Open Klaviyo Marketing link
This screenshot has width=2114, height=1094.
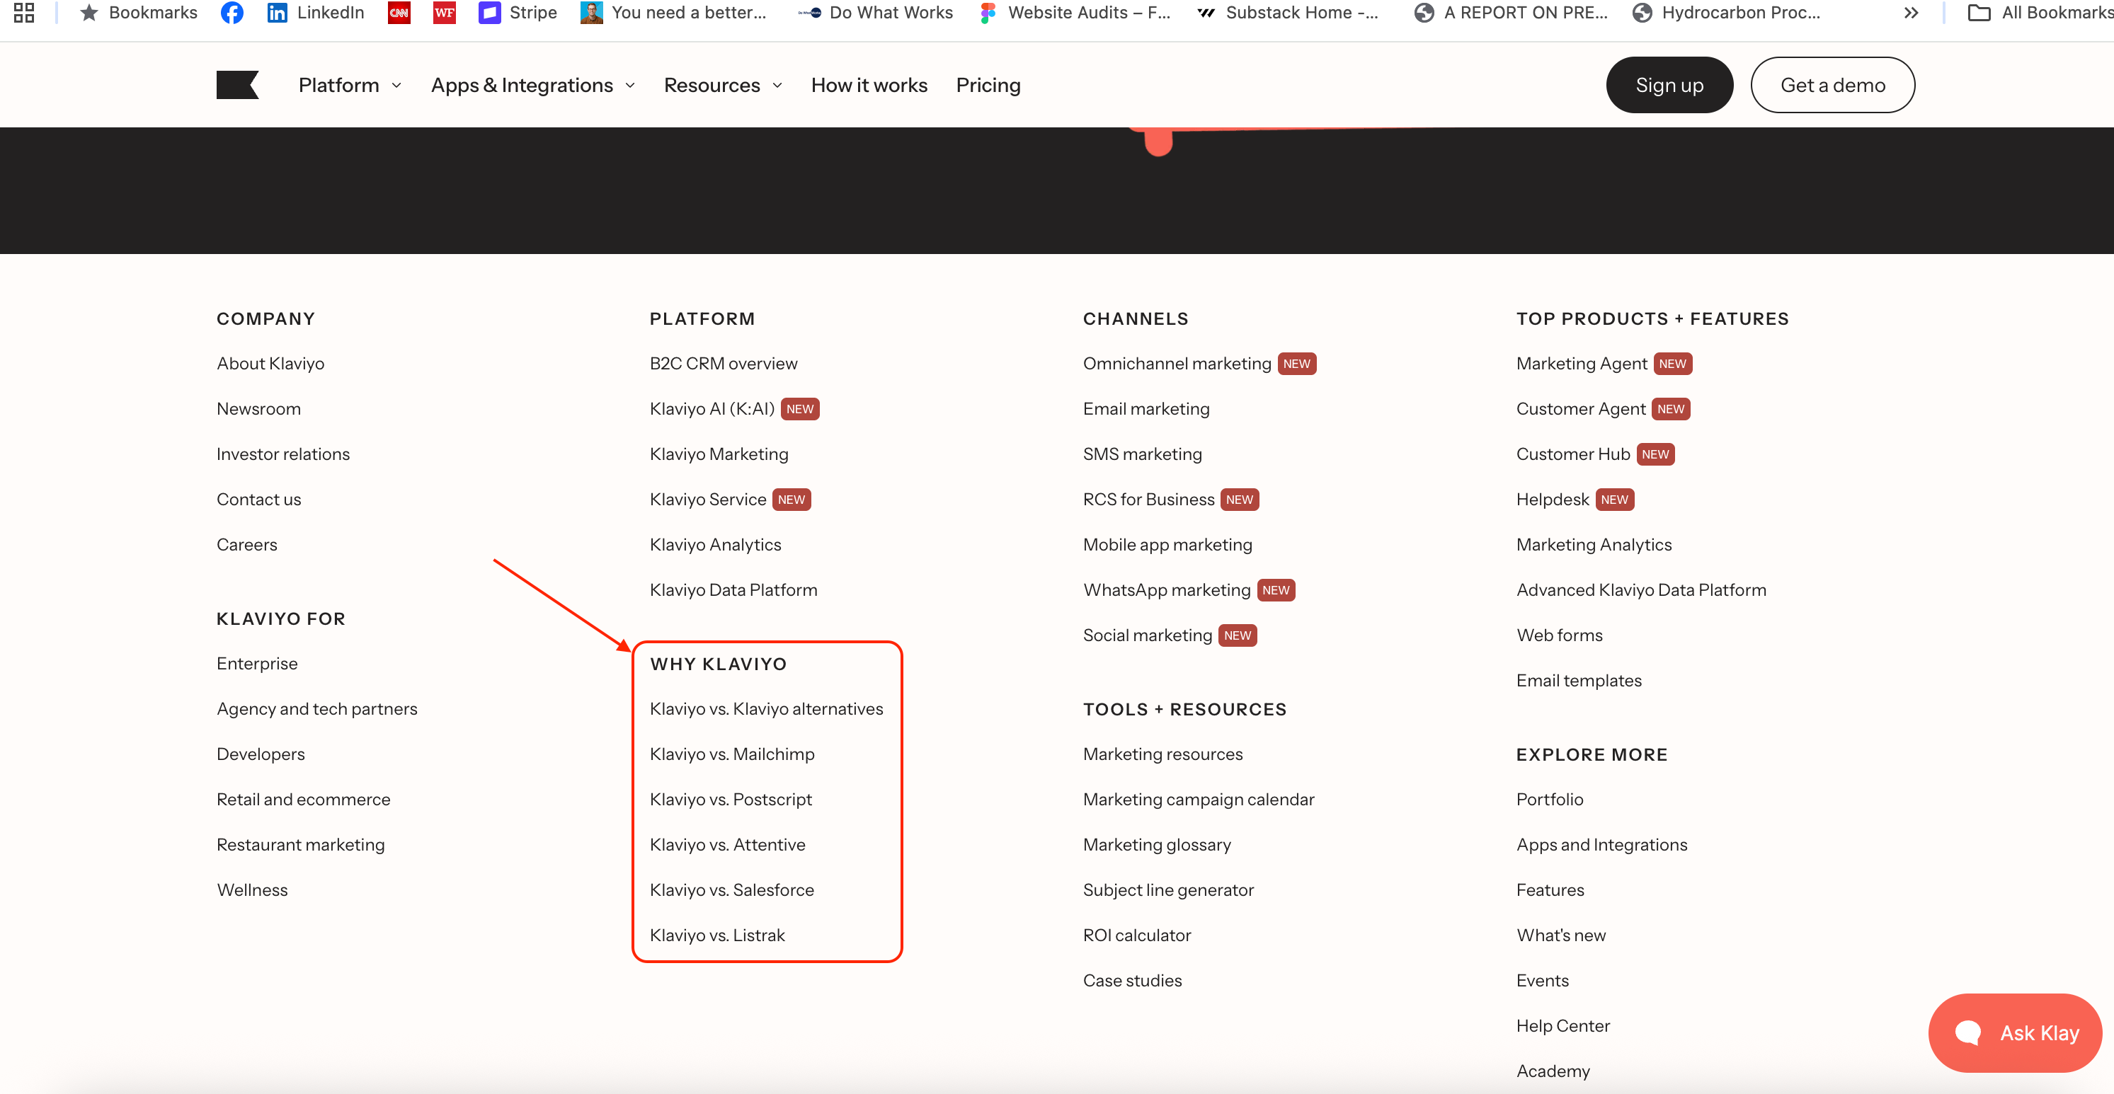pyautogui.click(x=719, y=454)
